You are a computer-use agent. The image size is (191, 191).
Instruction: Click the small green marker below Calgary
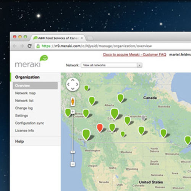[x=123, y=134]
